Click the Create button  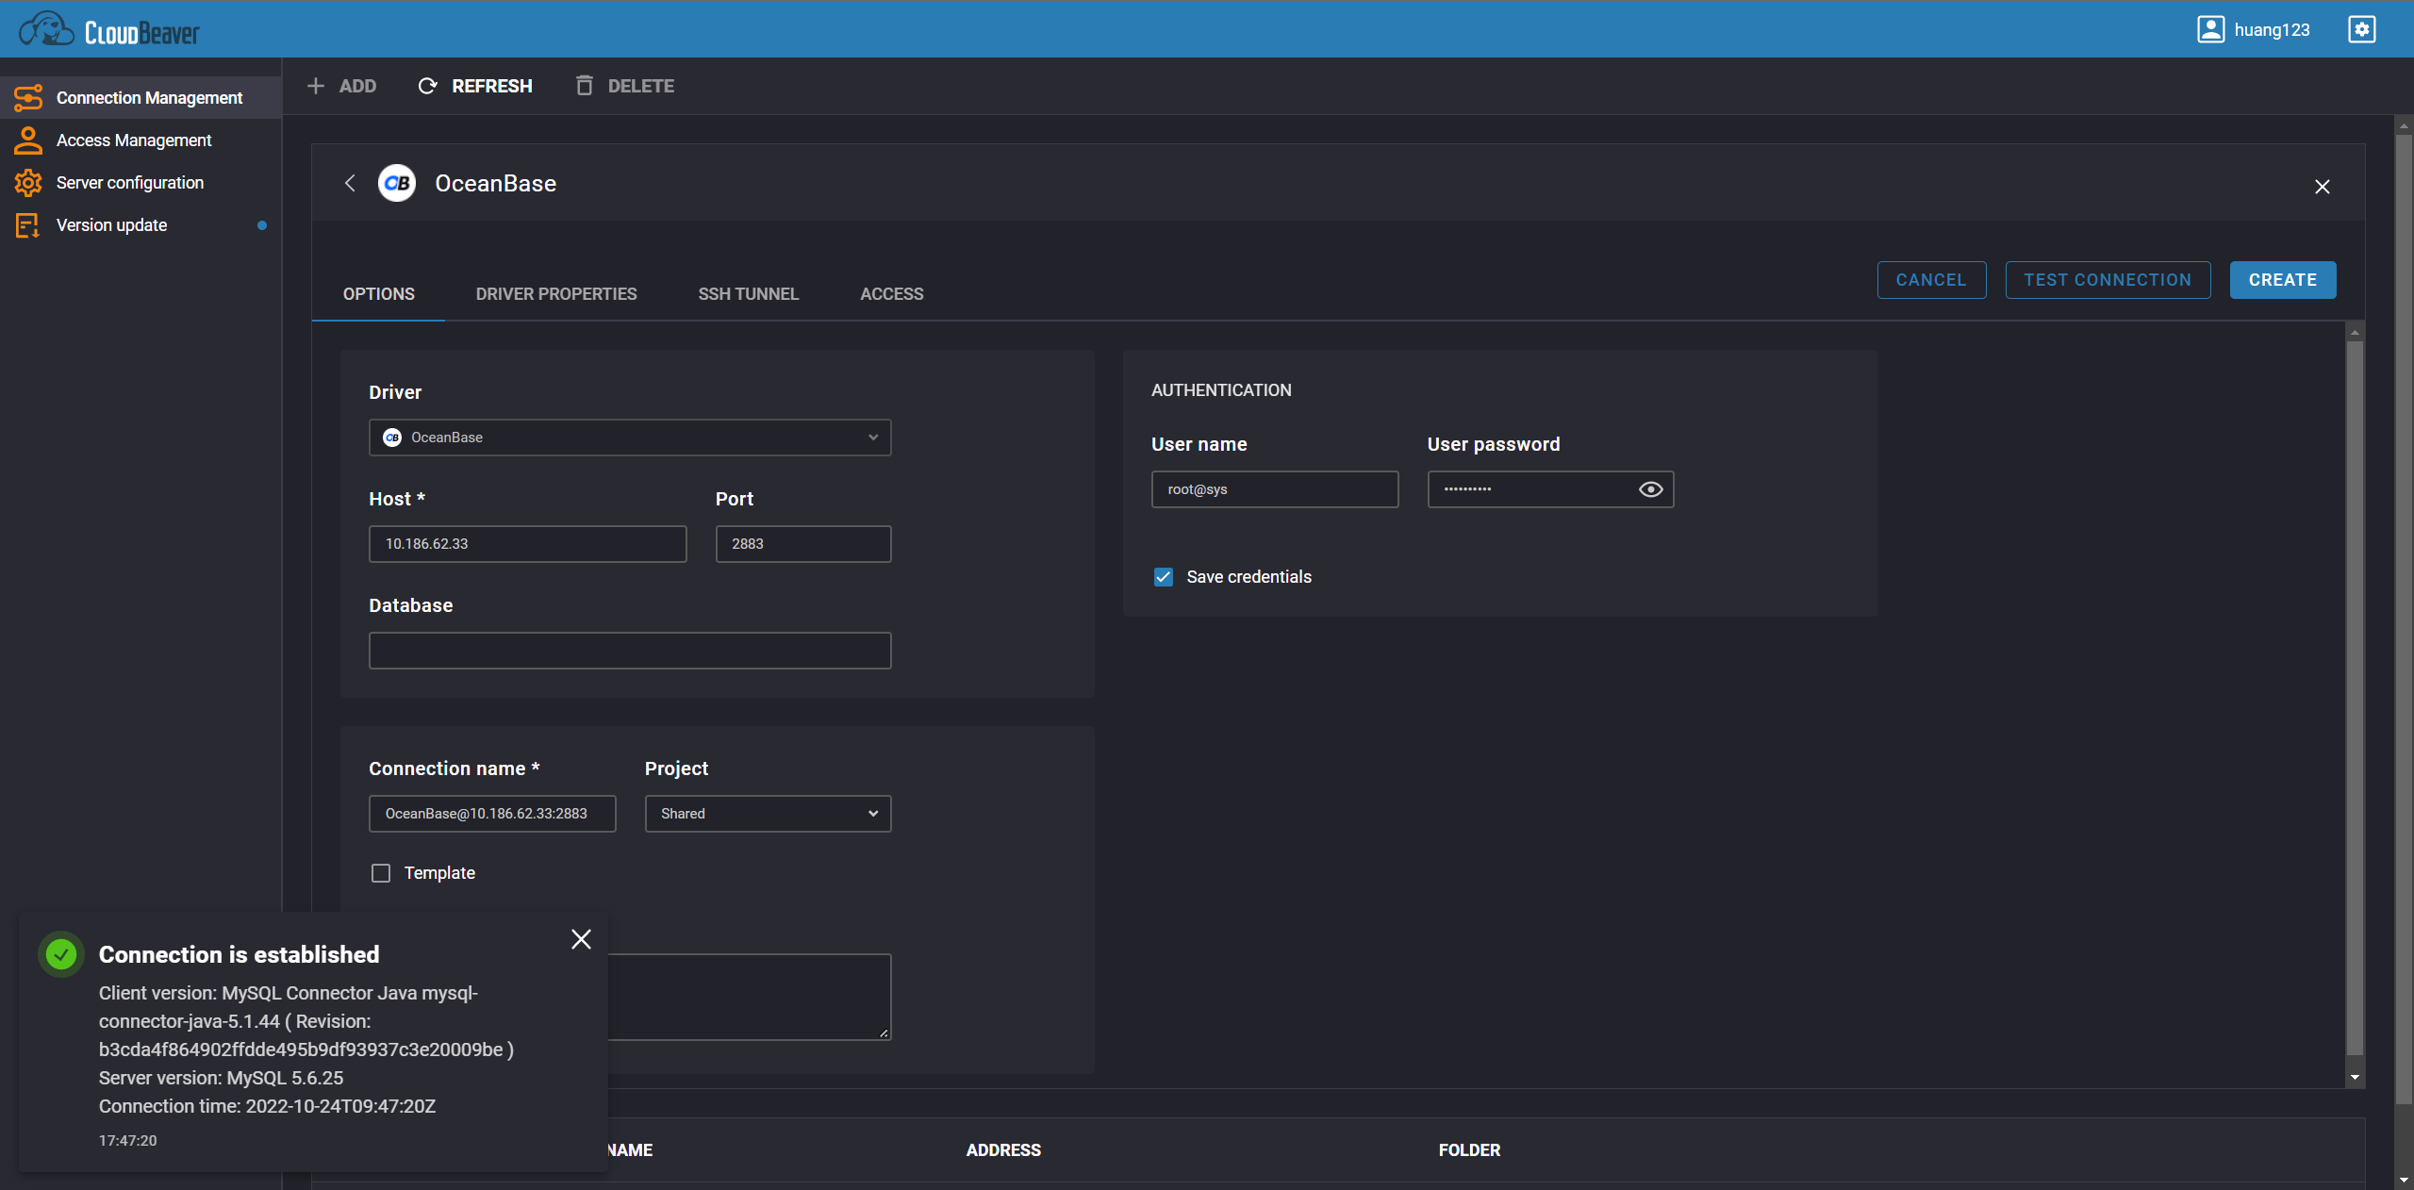pos(2282,280)
